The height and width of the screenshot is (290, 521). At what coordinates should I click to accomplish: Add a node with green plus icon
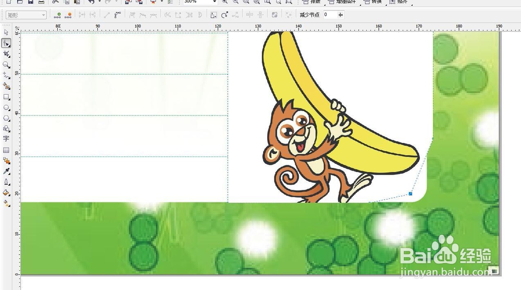[x=57, y=15]
